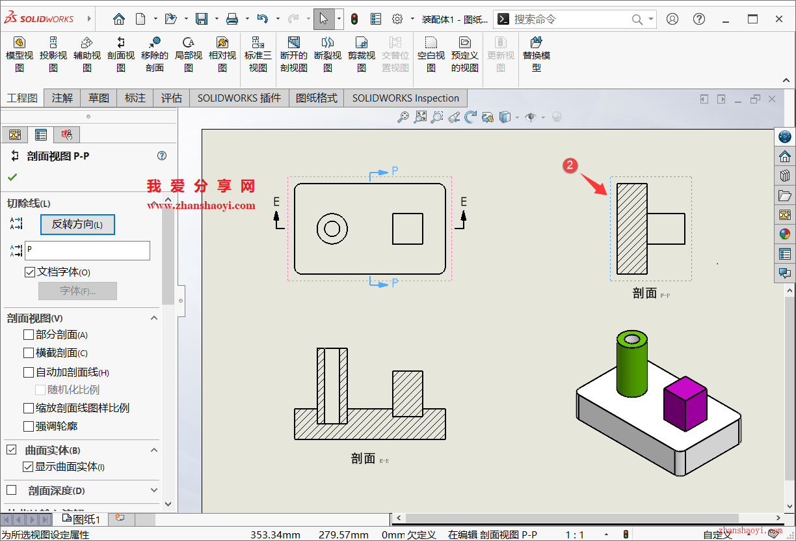Switch to the 注解 tab
The height and width of the screenshot is (541, 796).
click(x=62, y=98)
